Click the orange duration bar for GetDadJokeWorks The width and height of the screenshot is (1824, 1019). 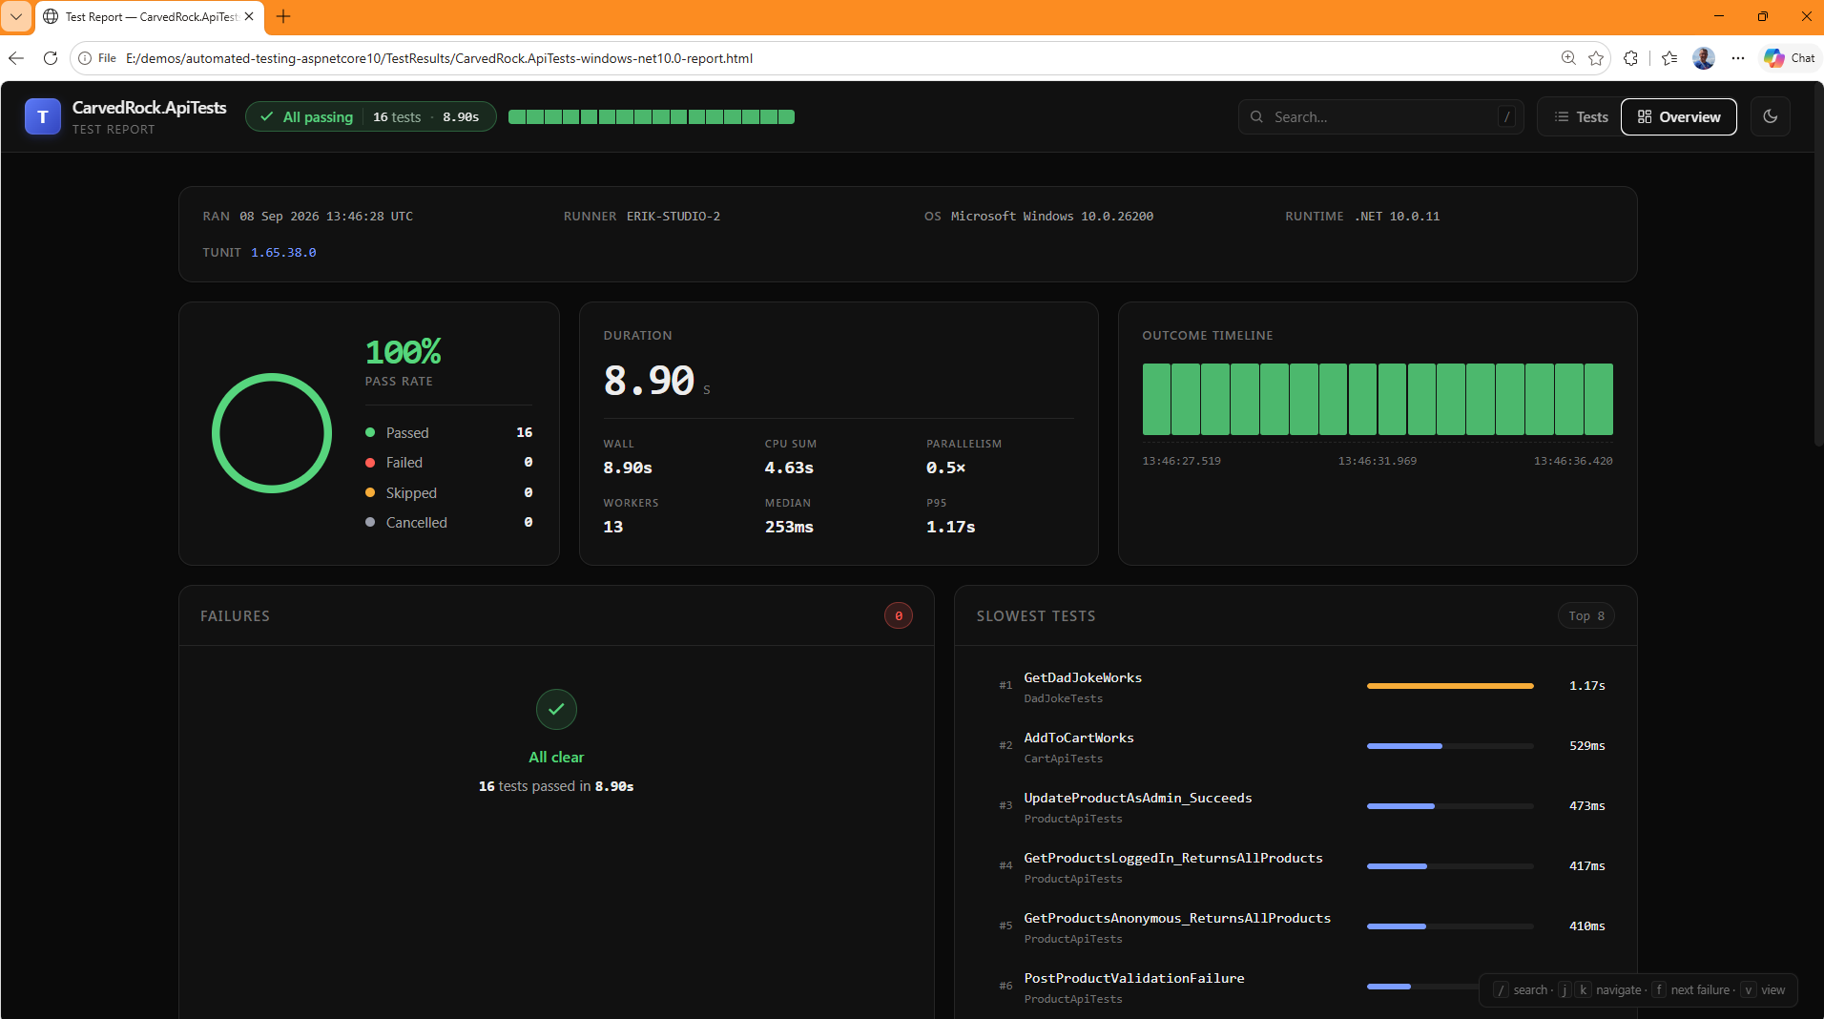pyautogui.click(x=1450, y=686)
